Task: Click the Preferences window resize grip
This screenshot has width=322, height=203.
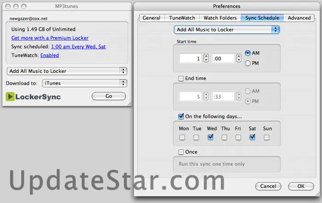Action: point(317,194)
